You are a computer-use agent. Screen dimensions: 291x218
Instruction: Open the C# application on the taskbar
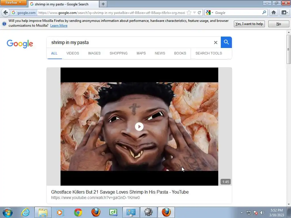[113, 212]
